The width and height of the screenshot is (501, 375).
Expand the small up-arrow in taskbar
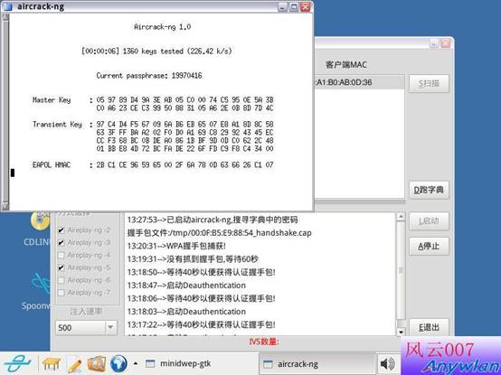(136, 363)
